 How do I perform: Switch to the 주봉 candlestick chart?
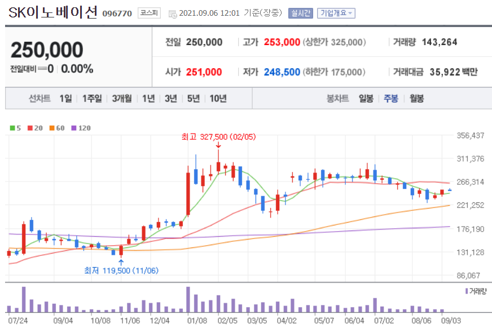pos(391,99)
